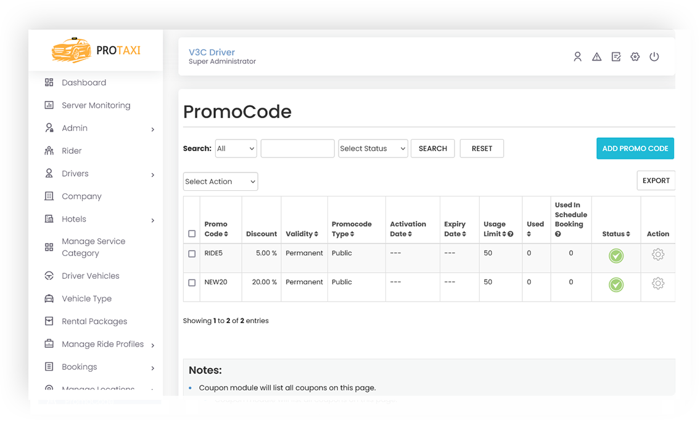Click Usage Limit help question icon
This screenshot has height=421, width=700.
[510, 234]
